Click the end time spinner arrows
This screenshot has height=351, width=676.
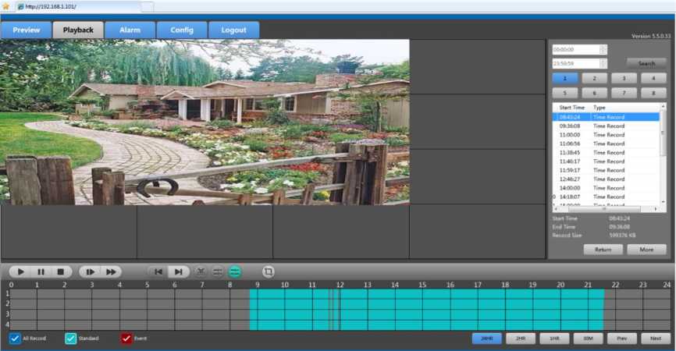click(603, 63)
